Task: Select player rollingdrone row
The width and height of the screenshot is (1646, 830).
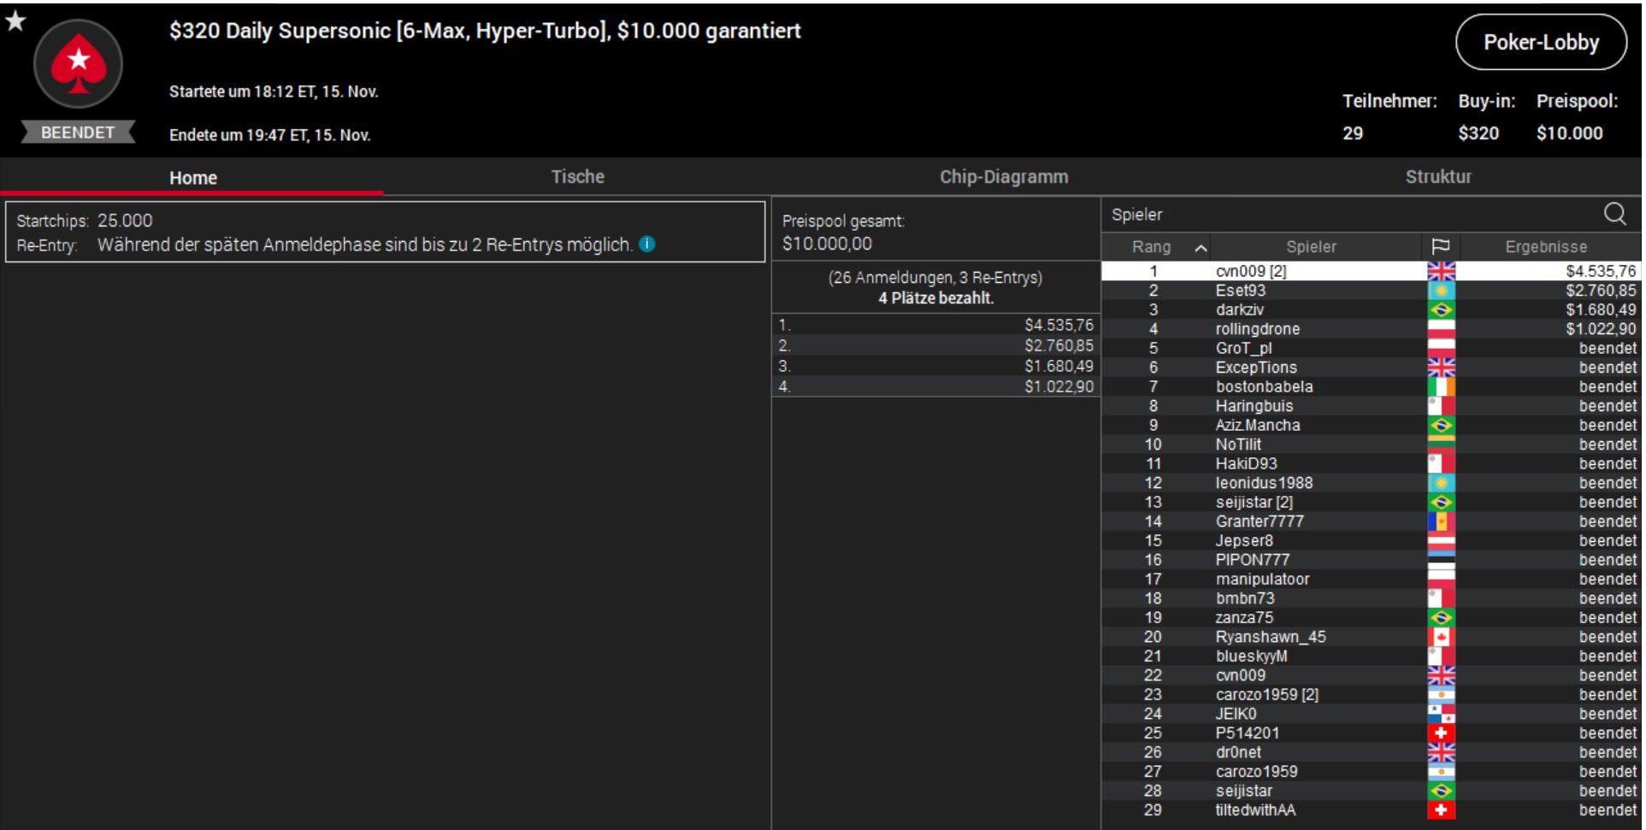Action: 1371,329
